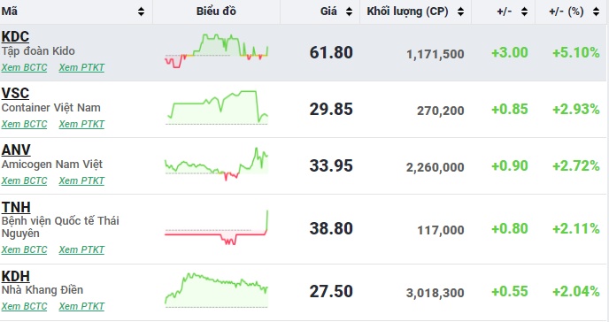View Xem BCTC for ANV
Viewport: 609px width, 322px height.
click(24, 180)
